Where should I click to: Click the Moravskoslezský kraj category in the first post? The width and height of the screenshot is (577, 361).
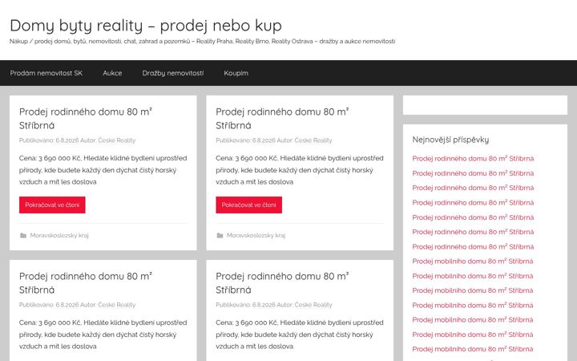point(59,235)
